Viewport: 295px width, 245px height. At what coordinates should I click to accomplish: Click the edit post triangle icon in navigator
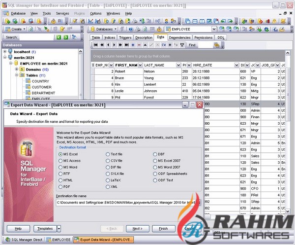(x=145, y=45)
